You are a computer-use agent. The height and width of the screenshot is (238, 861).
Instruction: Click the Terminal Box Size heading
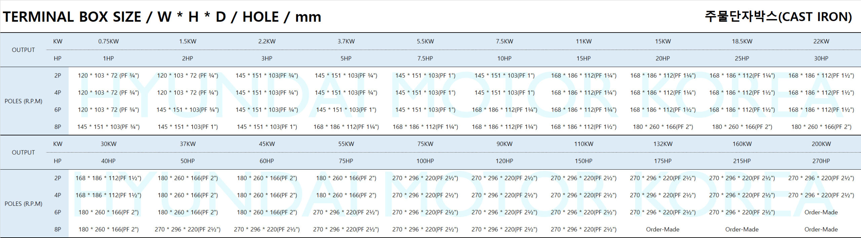(162, 17)
